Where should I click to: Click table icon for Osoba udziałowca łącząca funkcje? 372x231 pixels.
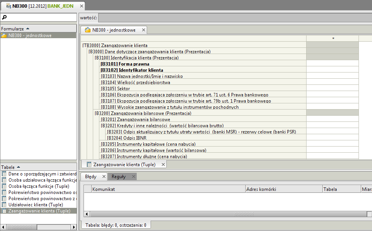4,180
